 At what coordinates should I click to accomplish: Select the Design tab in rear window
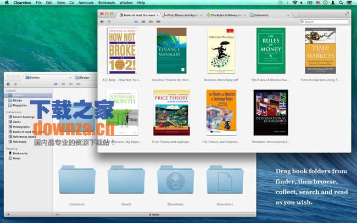pos(86,77)
